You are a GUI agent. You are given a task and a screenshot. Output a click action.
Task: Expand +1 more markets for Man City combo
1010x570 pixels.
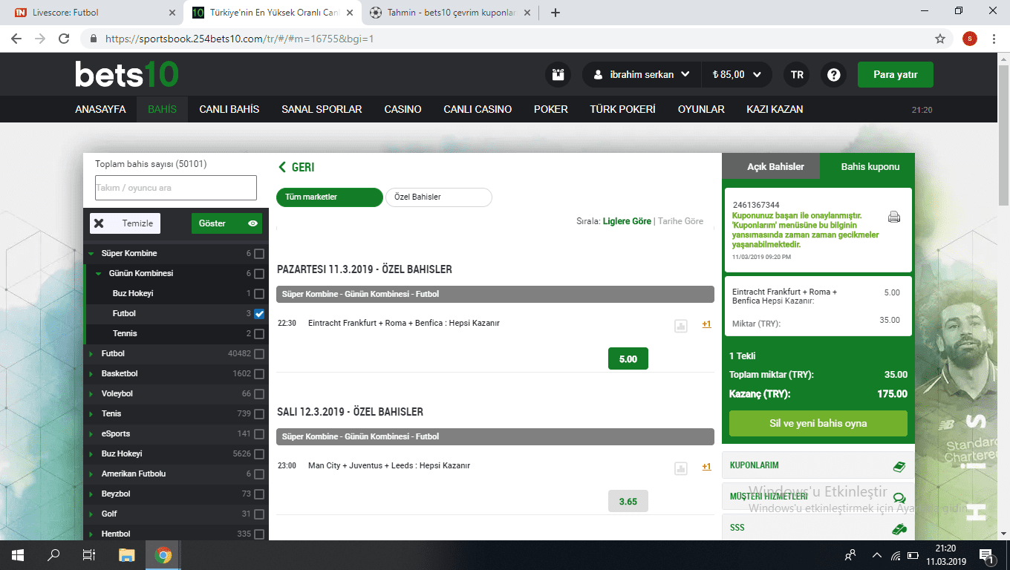pyautogui.click(x=706, y=467)
